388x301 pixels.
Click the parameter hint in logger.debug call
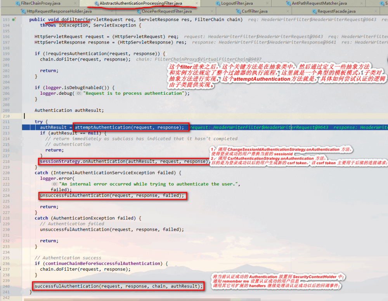(79, 93)
